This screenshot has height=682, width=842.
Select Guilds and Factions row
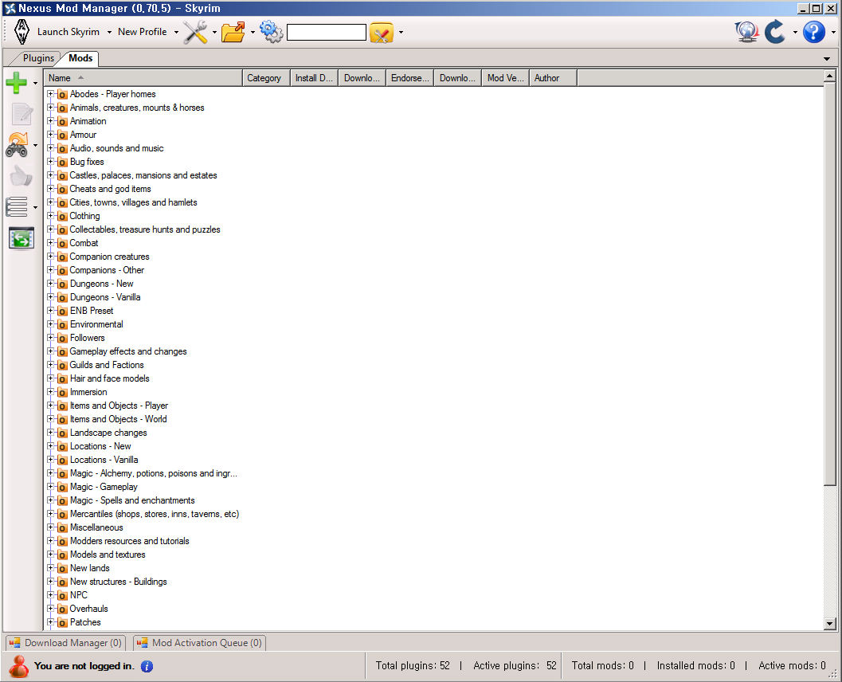coord(107,365)
